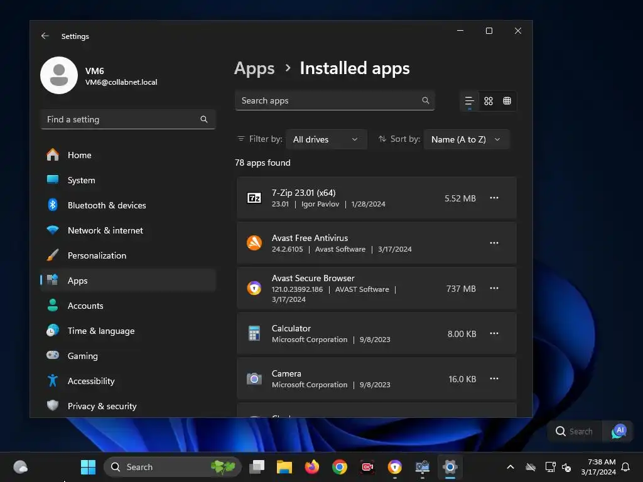Click the Avast Free Antivirus app icon

click(254, 243)
